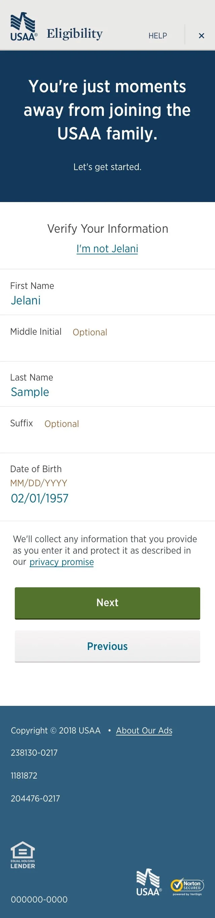The width and height of the screenshot is (215, 918).
Task: Click the footer USAA logo
Action: pyautogui.click(x=149, y=882)
